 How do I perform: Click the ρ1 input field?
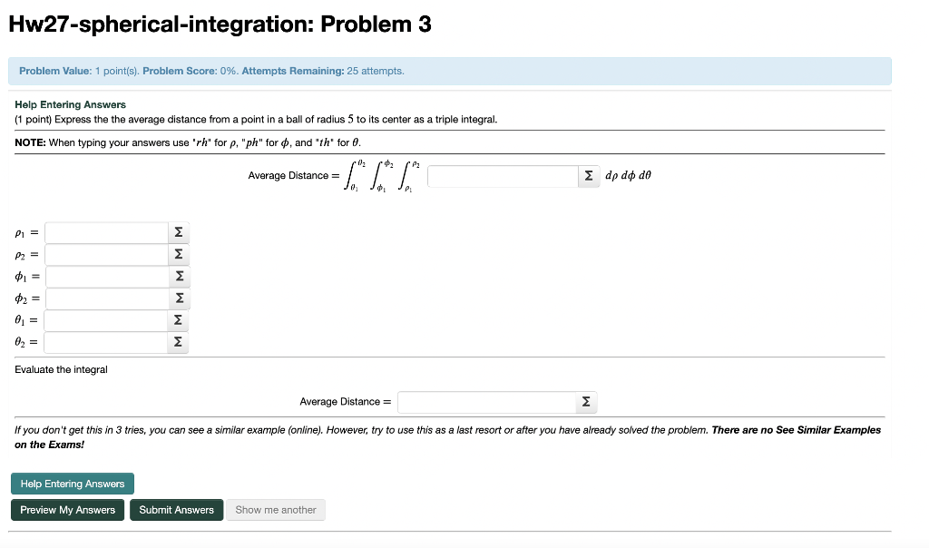(104, 232)
